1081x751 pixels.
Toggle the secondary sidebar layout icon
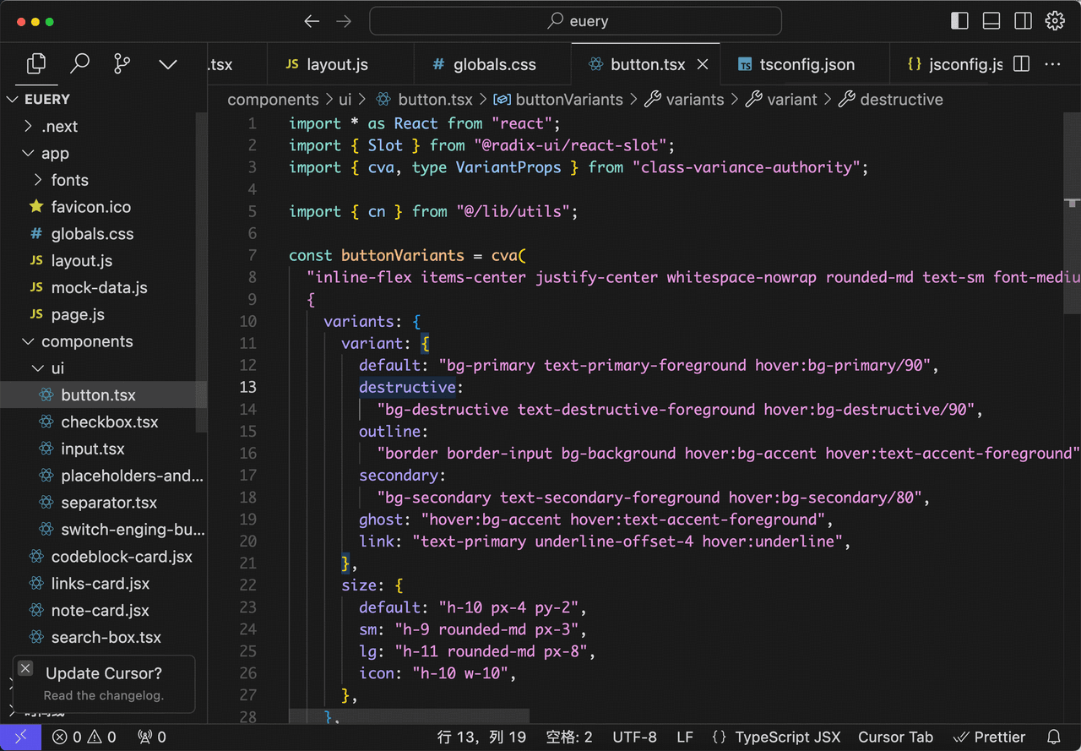click(1023, 21)
